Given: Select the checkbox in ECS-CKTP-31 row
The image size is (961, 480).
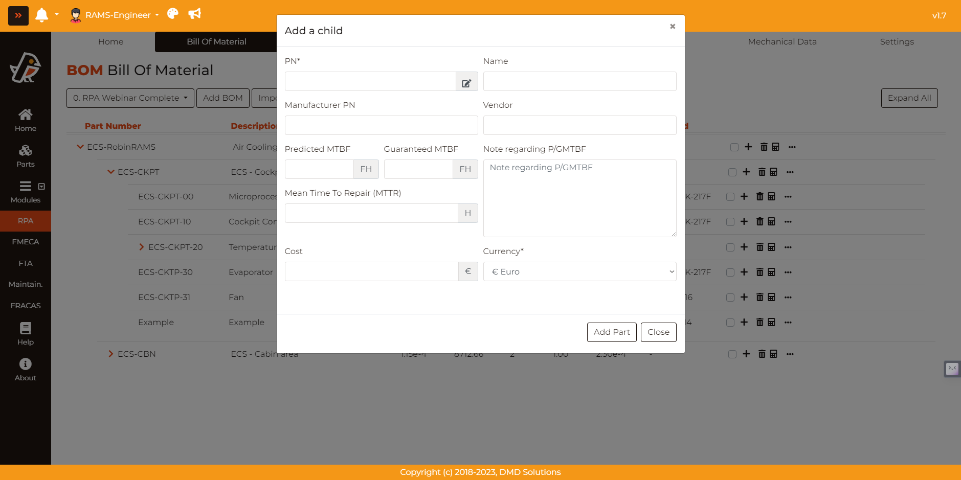Looking at the screenshot, I should pos(730,298).
